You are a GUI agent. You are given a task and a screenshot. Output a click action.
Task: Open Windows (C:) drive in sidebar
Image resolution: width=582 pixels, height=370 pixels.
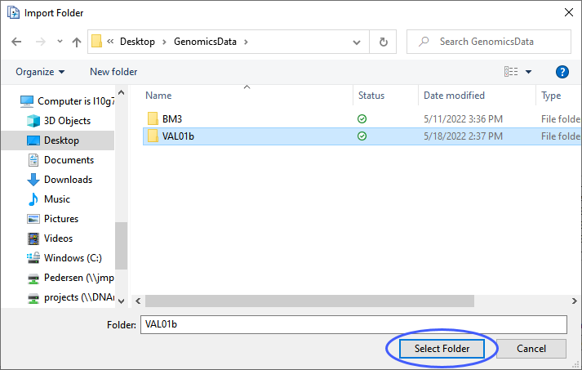tap(64, 258)
